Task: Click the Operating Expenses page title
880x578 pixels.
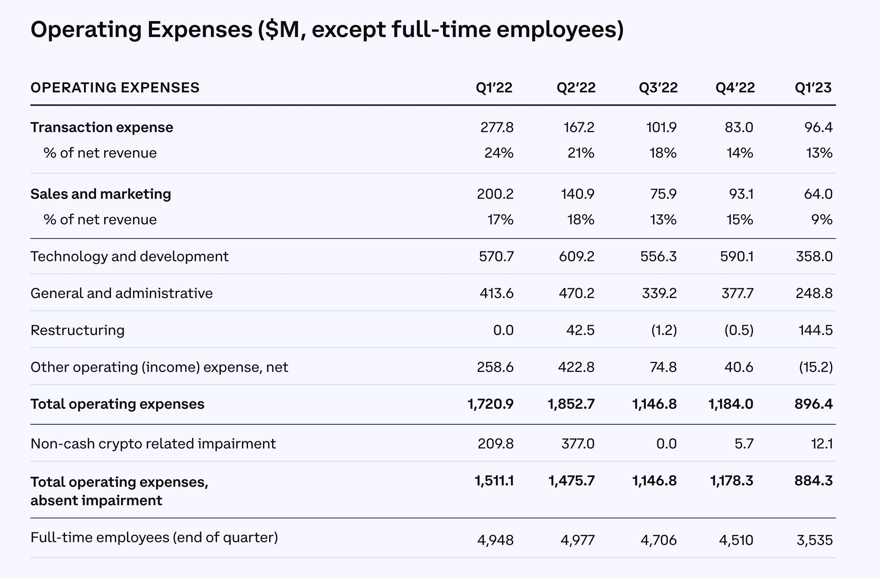Action: point(327,30)
